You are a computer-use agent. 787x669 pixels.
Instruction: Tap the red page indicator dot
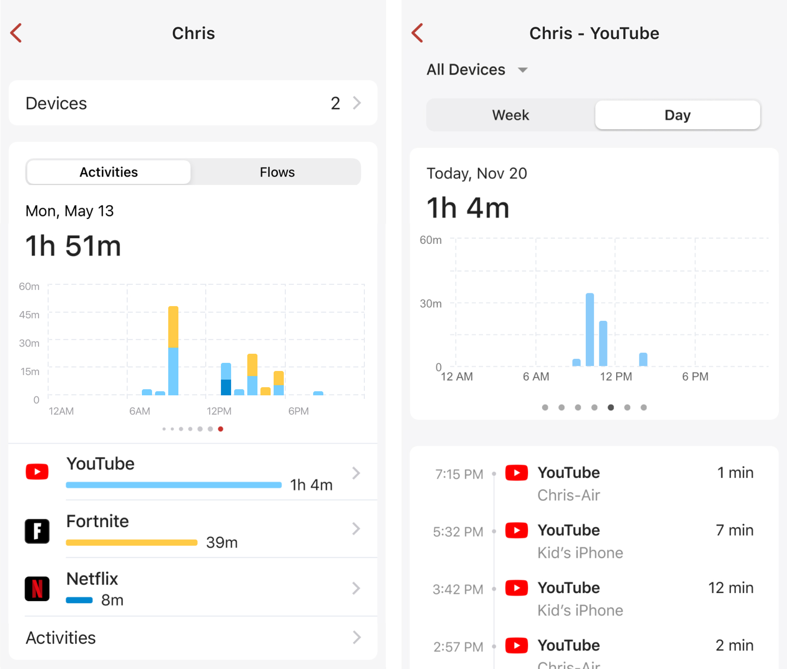tap(220, 429)
